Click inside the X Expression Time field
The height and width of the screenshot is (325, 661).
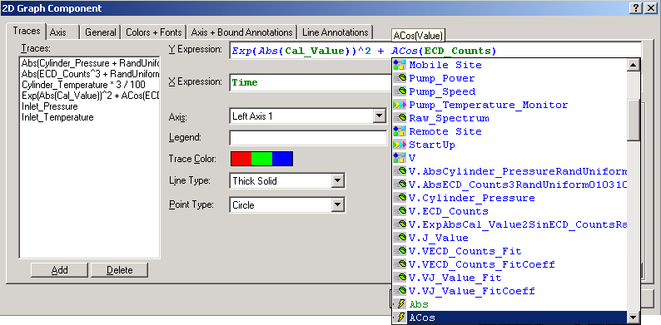(311, 82)
